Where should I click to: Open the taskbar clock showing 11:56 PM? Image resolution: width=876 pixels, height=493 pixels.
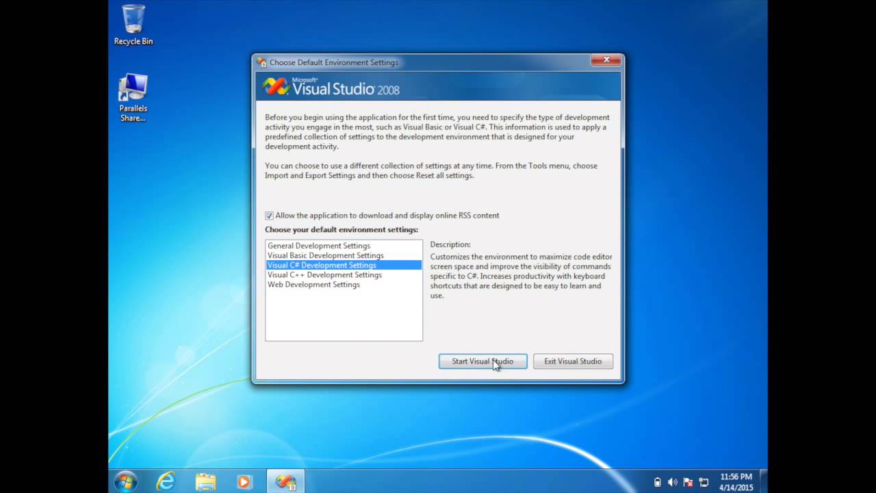736,482
